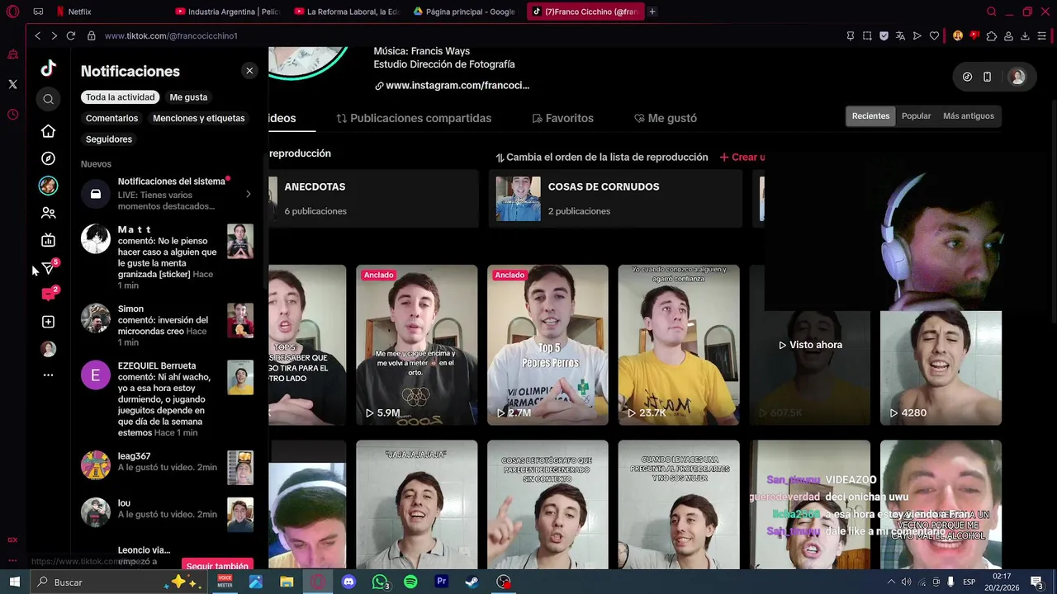Screen dimensions: 1057x594
Task: Close the Notificaciones panel
Action: (249, 71)
